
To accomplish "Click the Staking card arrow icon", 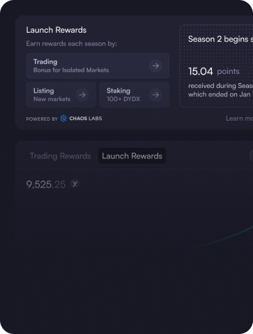I will [155, 95].
